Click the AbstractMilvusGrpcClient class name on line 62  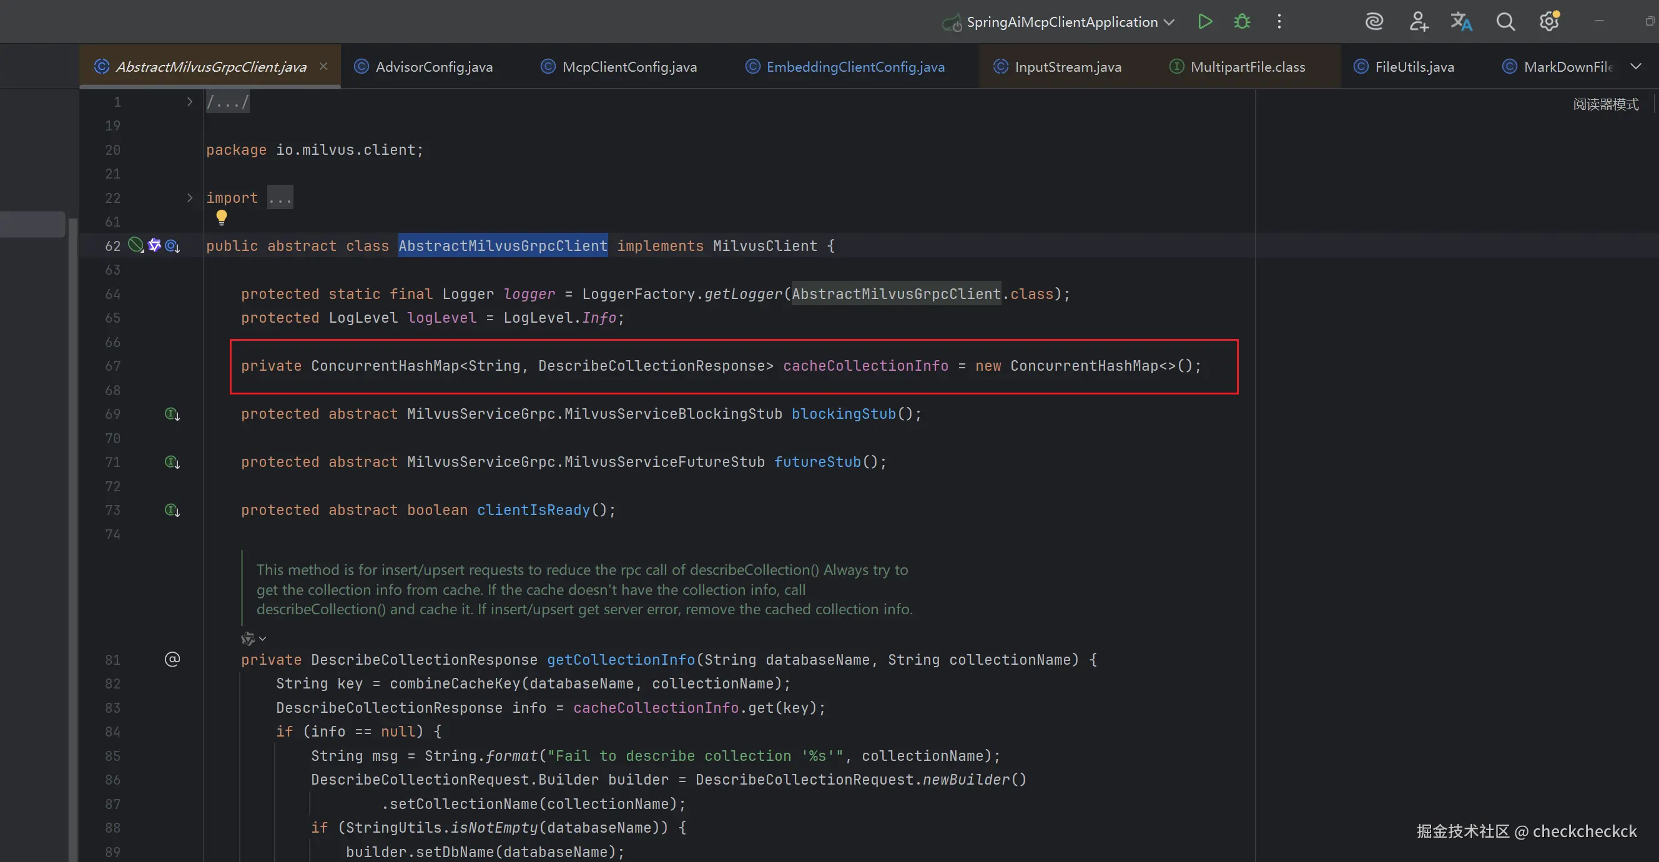click(x=503, y=246)
